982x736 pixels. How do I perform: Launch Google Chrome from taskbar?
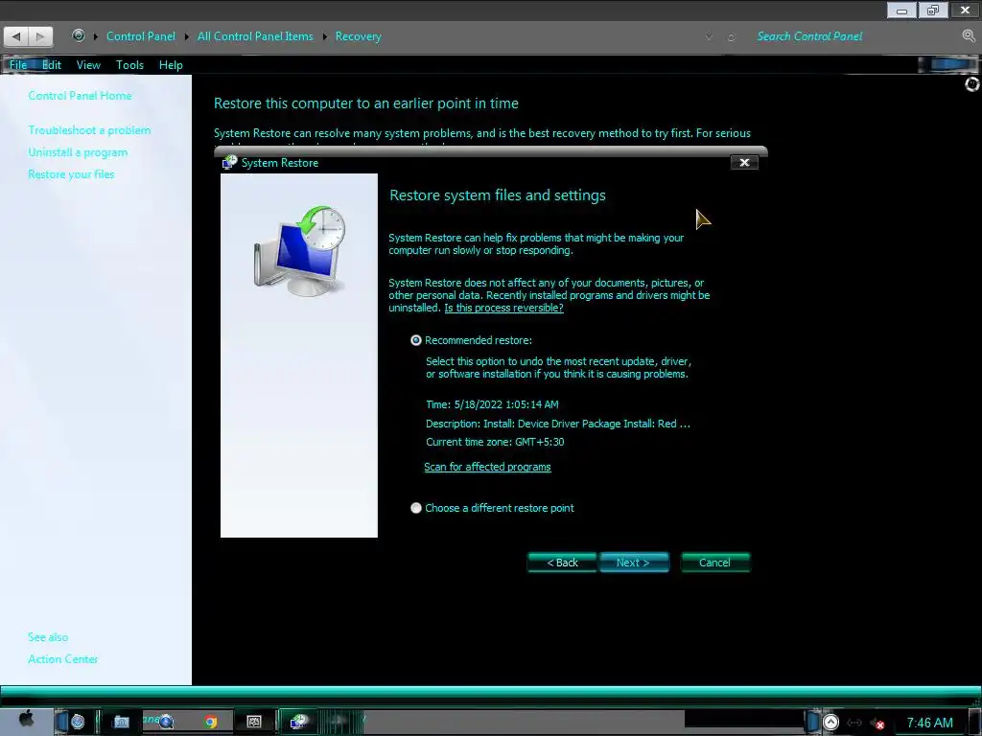pyautogui.click(x=211, y=722)
